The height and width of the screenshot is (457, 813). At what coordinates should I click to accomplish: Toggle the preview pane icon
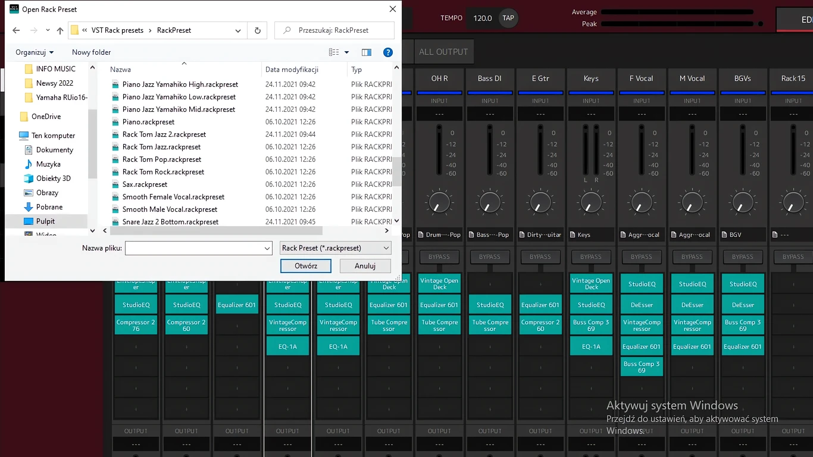coord(367,52)
